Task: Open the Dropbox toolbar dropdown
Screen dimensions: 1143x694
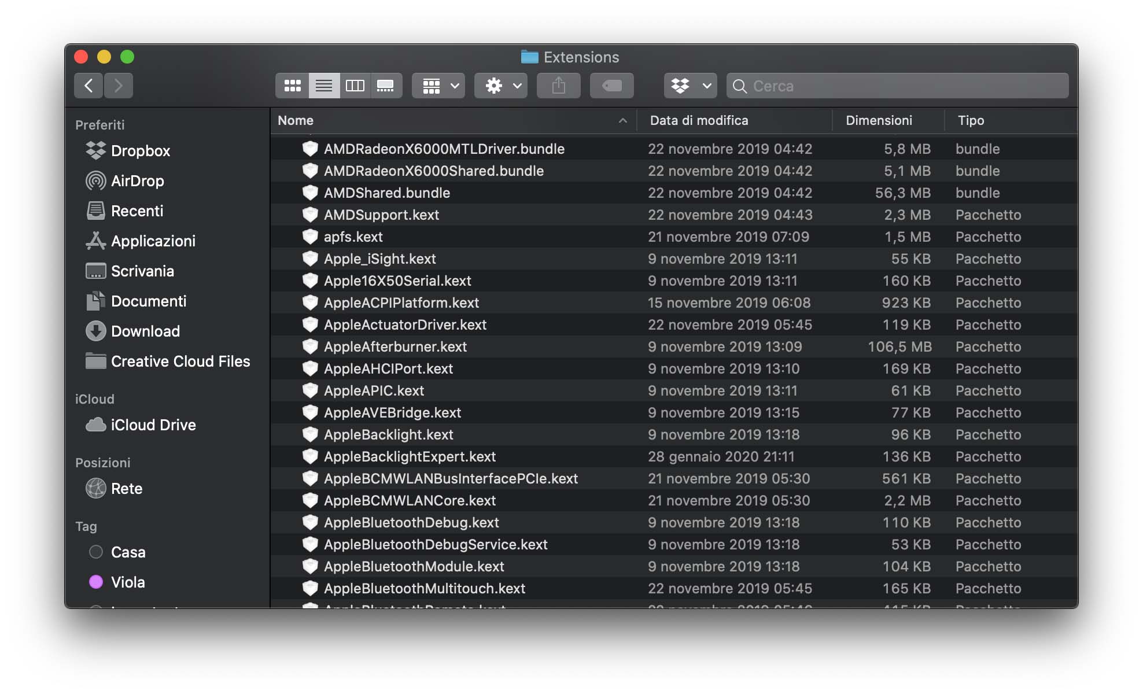Action: (x=690, y=86)
